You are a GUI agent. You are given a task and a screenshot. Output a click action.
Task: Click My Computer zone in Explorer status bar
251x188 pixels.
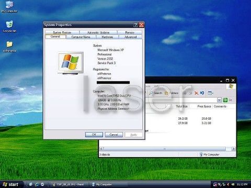pyautogui.click(x=210, y=155)
